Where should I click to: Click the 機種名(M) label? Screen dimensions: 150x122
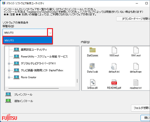(8, 26)
